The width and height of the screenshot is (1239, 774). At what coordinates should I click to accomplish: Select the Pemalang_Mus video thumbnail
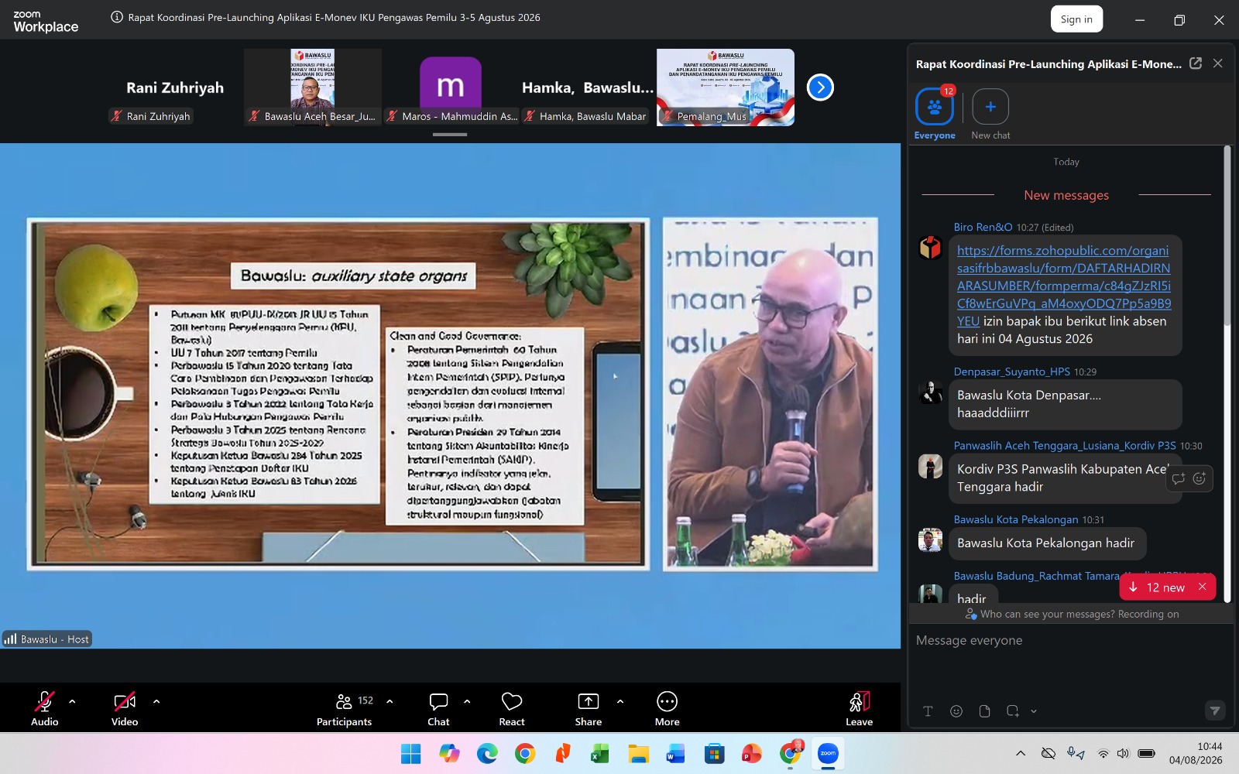pos(726,87)
